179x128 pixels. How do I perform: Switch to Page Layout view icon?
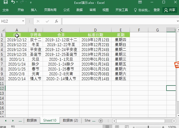point(117,126)
